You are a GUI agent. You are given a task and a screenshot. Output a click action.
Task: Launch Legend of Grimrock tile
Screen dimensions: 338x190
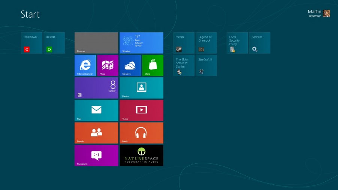[x=206, y=43]
